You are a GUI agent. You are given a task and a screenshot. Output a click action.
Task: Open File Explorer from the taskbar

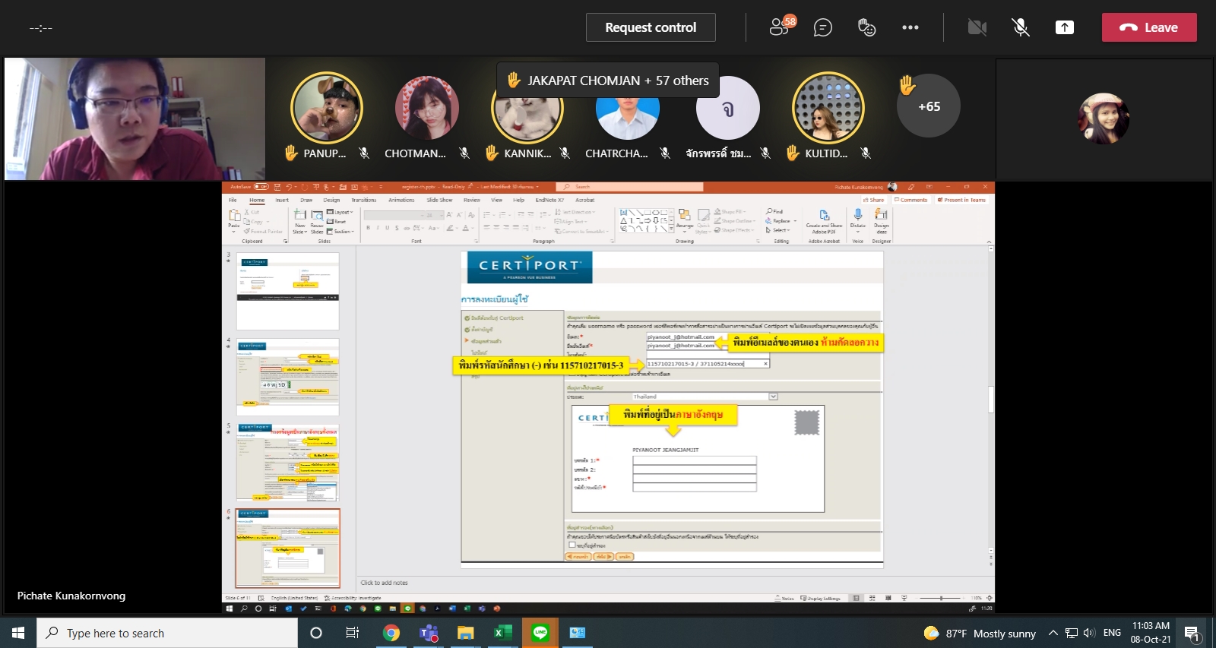(466, 633)
